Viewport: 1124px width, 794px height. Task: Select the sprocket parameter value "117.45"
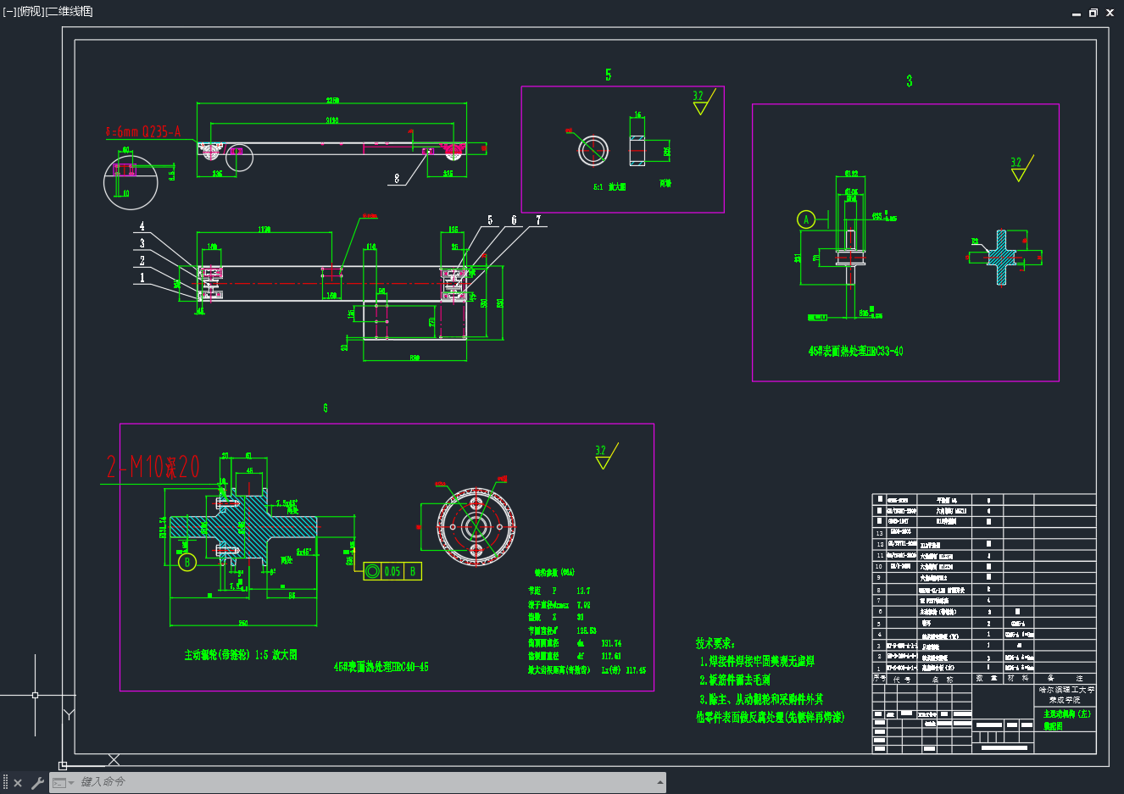(636, 670)
